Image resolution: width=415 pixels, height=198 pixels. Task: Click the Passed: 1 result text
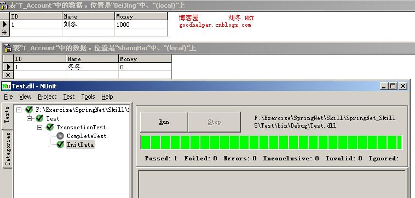click(161, 158)
